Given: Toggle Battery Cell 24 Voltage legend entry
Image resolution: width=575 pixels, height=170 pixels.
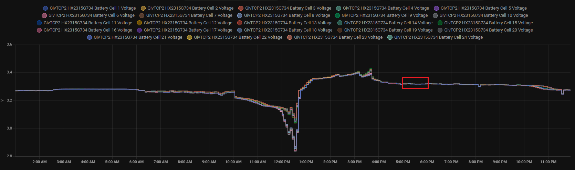Looking at the screenshot, I should [x=435, y=37].
